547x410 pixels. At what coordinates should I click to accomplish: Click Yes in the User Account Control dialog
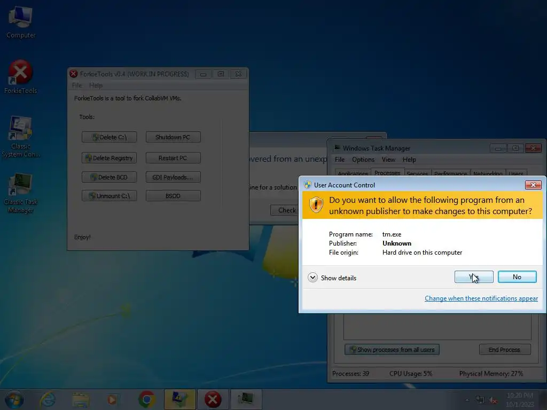[x=474, y=277]
